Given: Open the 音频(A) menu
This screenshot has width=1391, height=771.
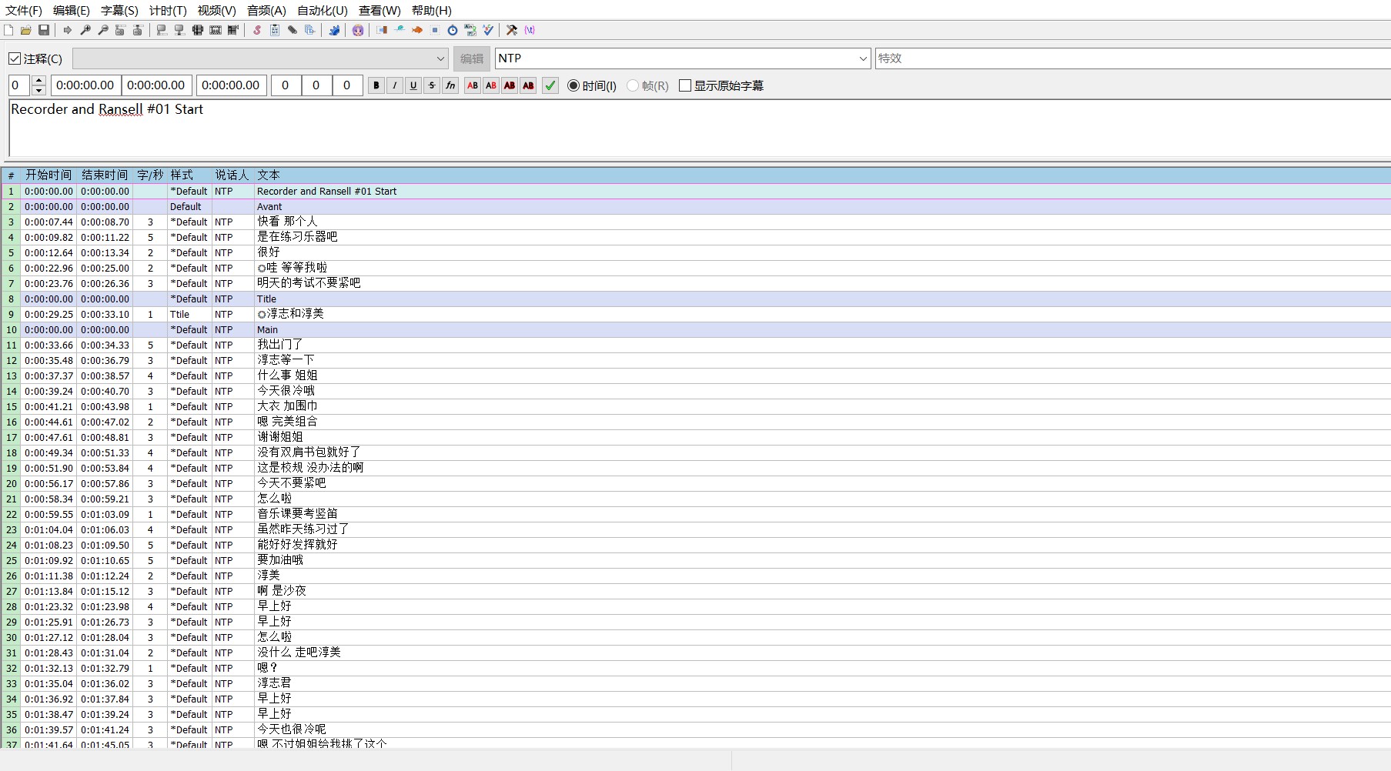Looking at the screenshot, I should pyautogui.click(x=266, y=10).
